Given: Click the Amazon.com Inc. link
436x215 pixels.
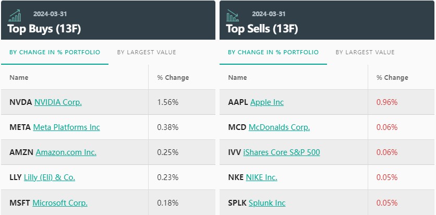Looking at the screenshot, I should [x=66, y=152].
